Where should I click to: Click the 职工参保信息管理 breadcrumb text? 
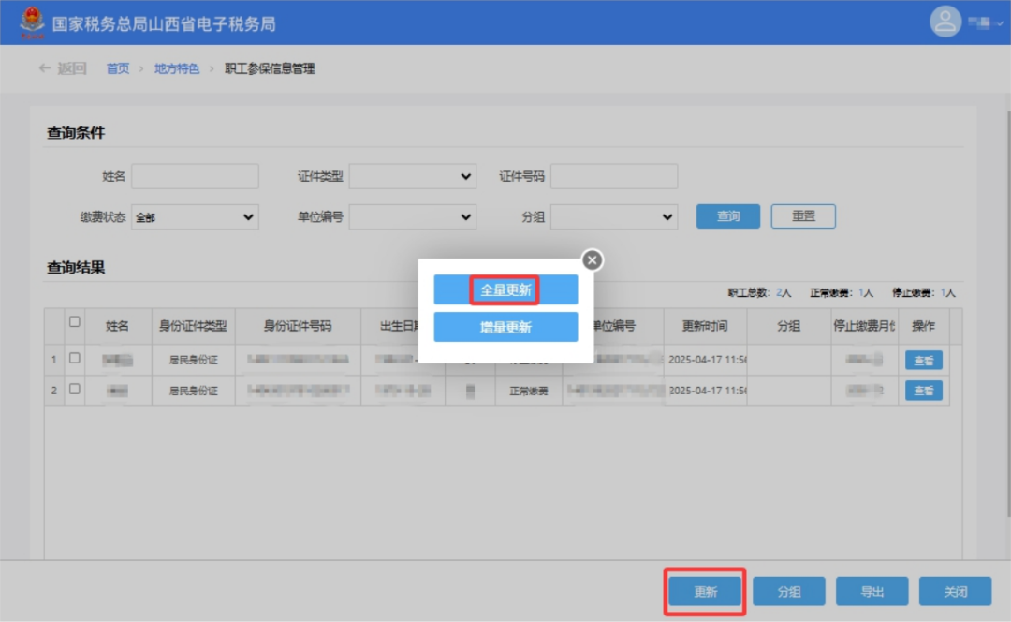pos(270,68)
